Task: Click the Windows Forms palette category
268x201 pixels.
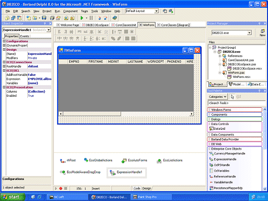Action: [234, 109]
